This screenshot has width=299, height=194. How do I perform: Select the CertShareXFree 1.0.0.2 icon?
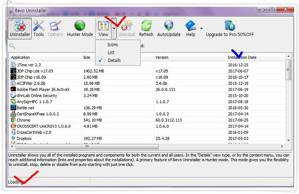[x=13, y=114]
